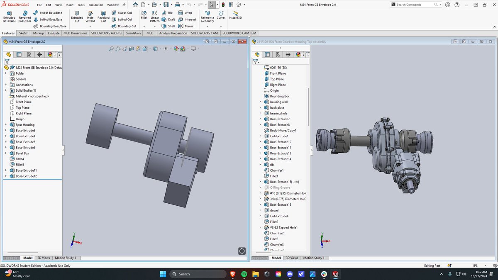Select the Fillet tool
Viewport: 498px width, 280px height.
(x=144, y=15)
